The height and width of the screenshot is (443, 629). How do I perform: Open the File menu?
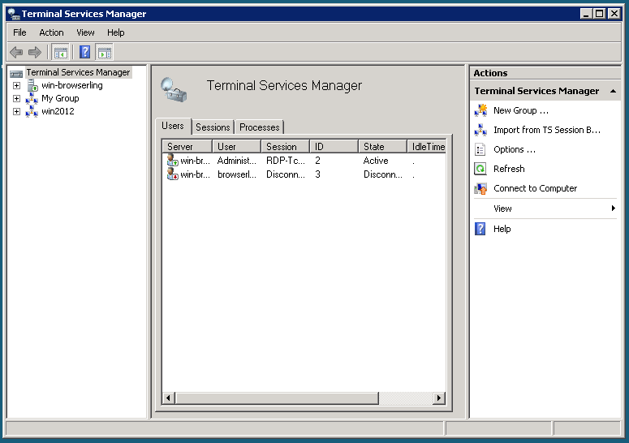point(19,32)
